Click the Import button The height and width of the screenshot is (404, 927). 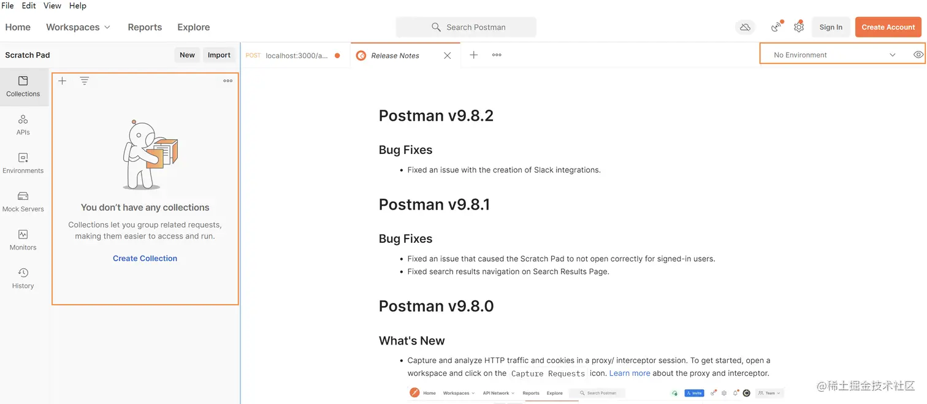(x=219, y=55)
